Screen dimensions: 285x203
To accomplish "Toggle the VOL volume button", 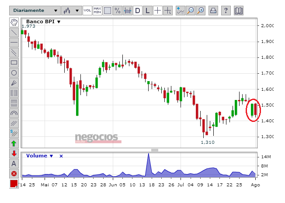I will click(x=87, y=11).
